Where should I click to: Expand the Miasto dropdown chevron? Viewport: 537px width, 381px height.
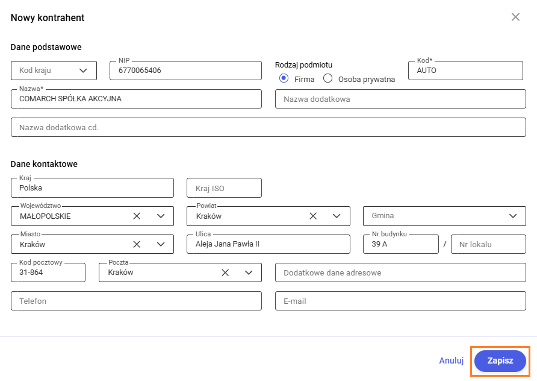161,244
